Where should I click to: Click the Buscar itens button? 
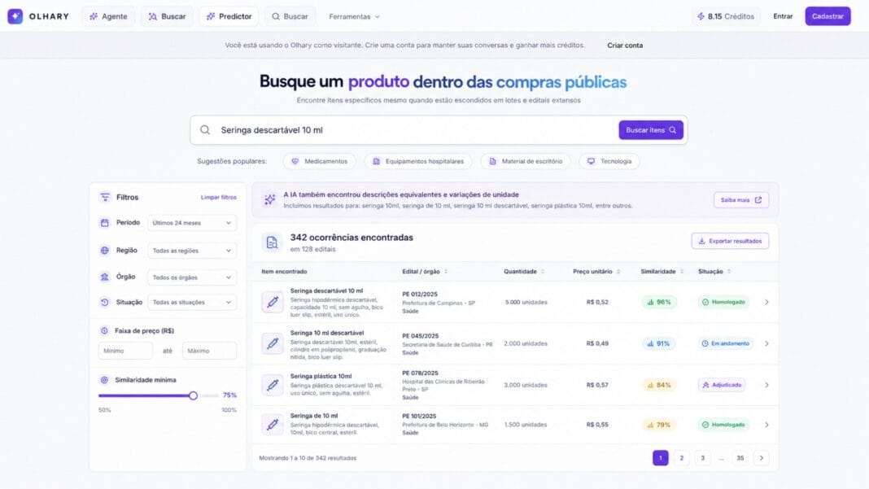click(651, 129)
